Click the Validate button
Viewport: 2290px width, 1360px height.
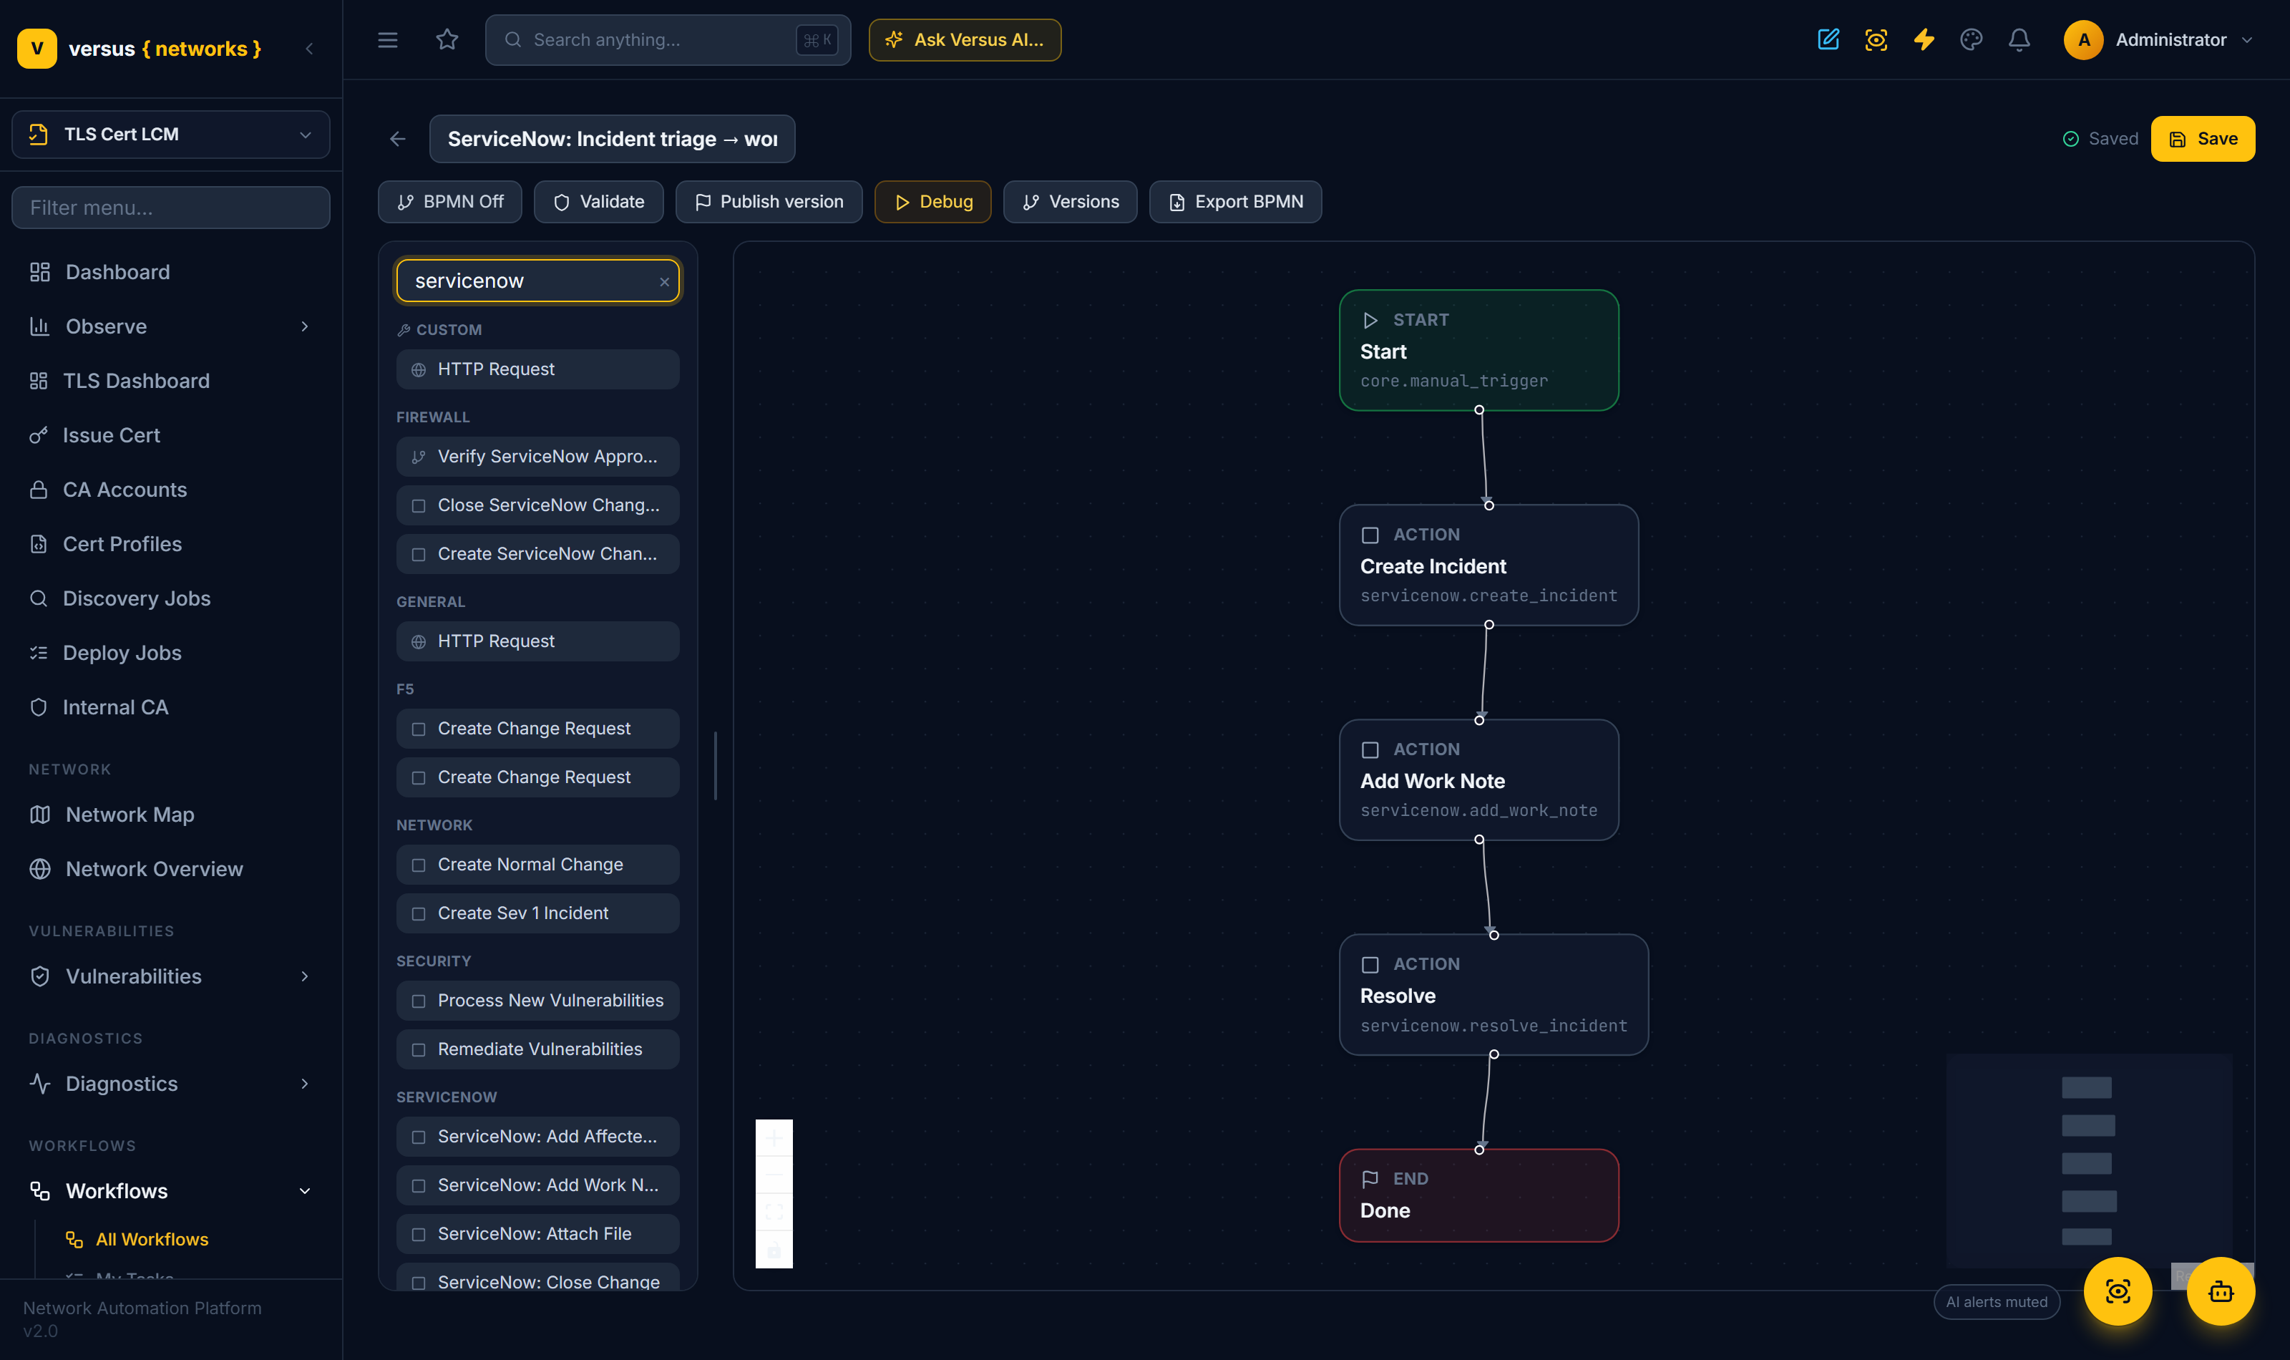(x=599, y=202)
